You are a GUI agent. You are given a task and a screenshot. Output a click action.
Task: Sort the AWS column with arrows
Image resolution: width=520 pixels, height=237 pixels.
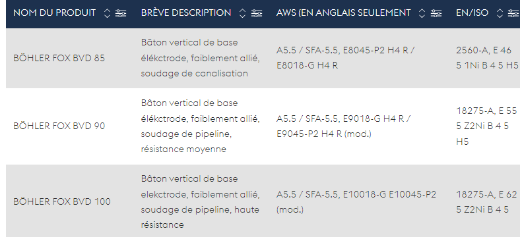pos(422,13)
